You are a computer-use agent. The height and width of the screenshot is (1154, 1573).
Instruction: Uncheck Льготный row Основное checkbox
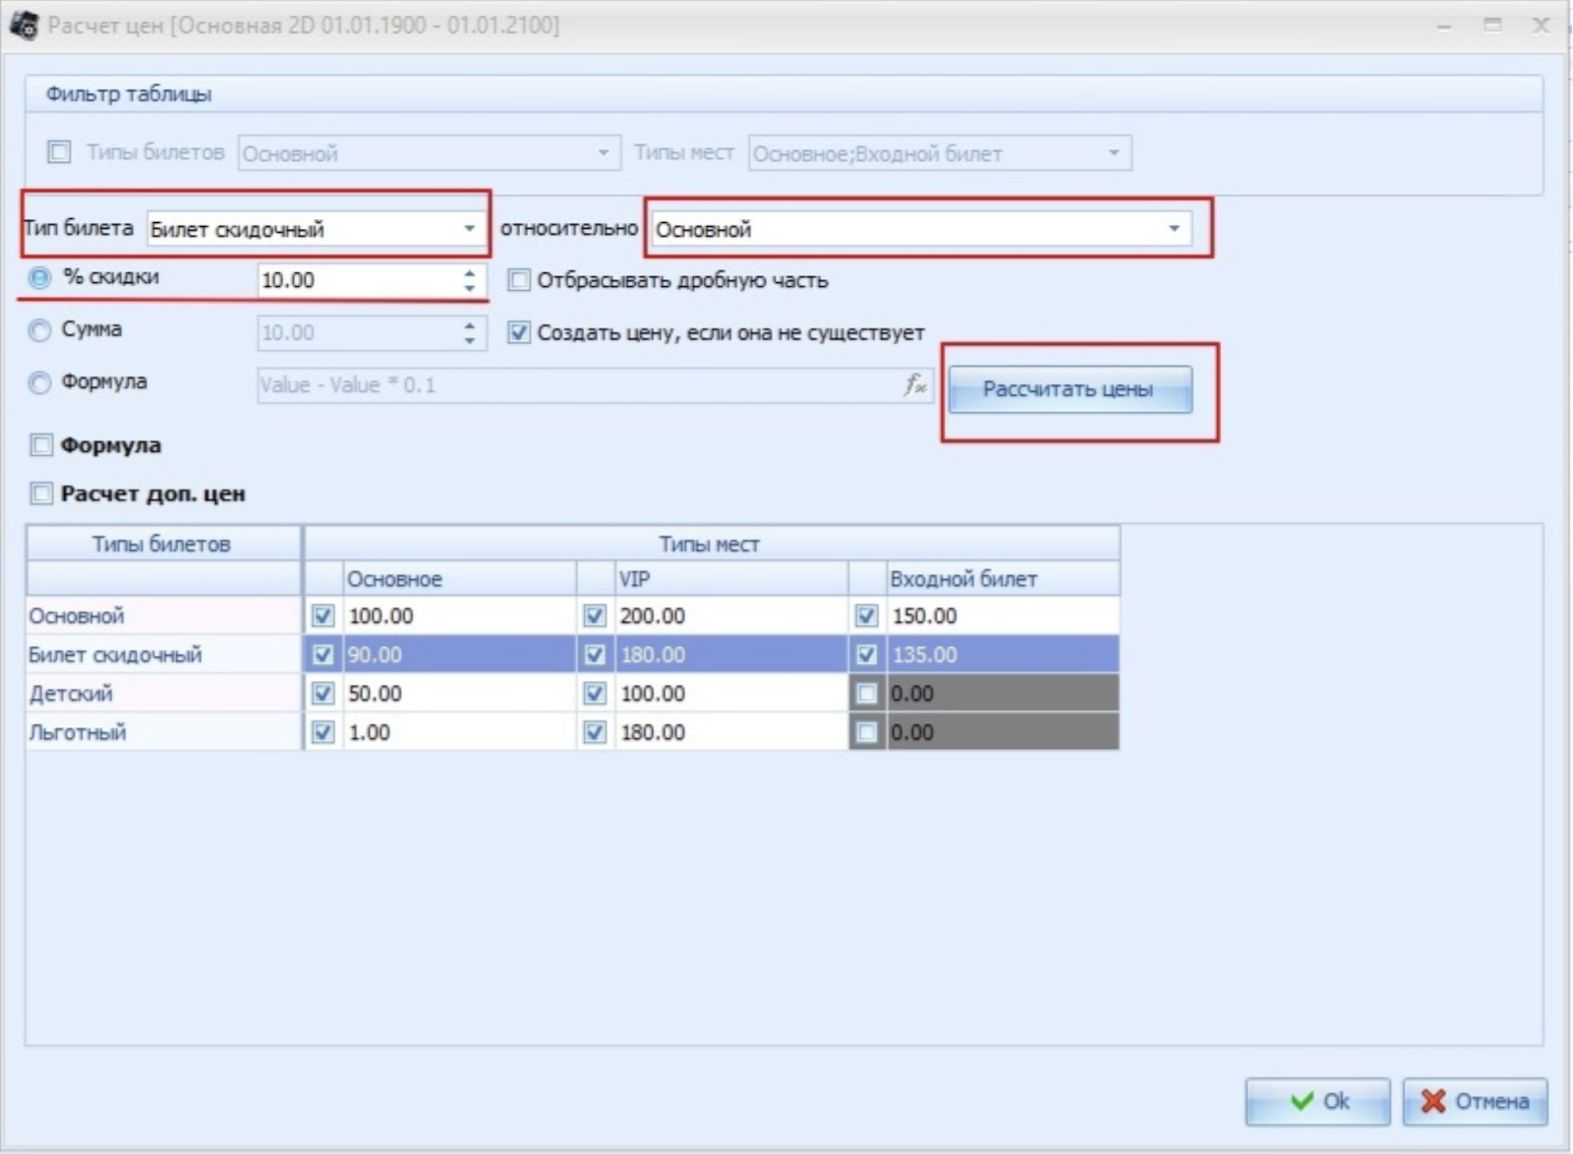(x=322, y=732)
